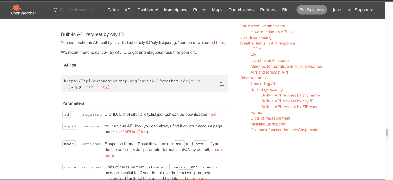393x180 pixels.
Task: Open the Blog link in the navbar
Action: tap(286, 10)
